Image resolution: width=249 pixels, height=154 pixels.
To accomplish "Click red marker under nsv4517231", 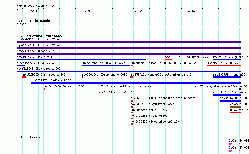I will 131,77.
